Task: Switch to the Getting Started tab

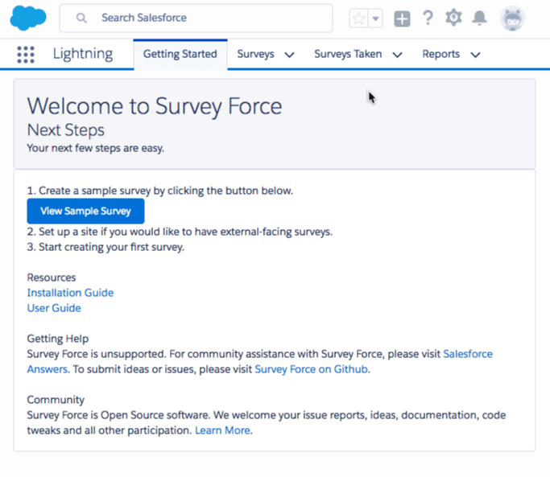Action: pos(180,55)
